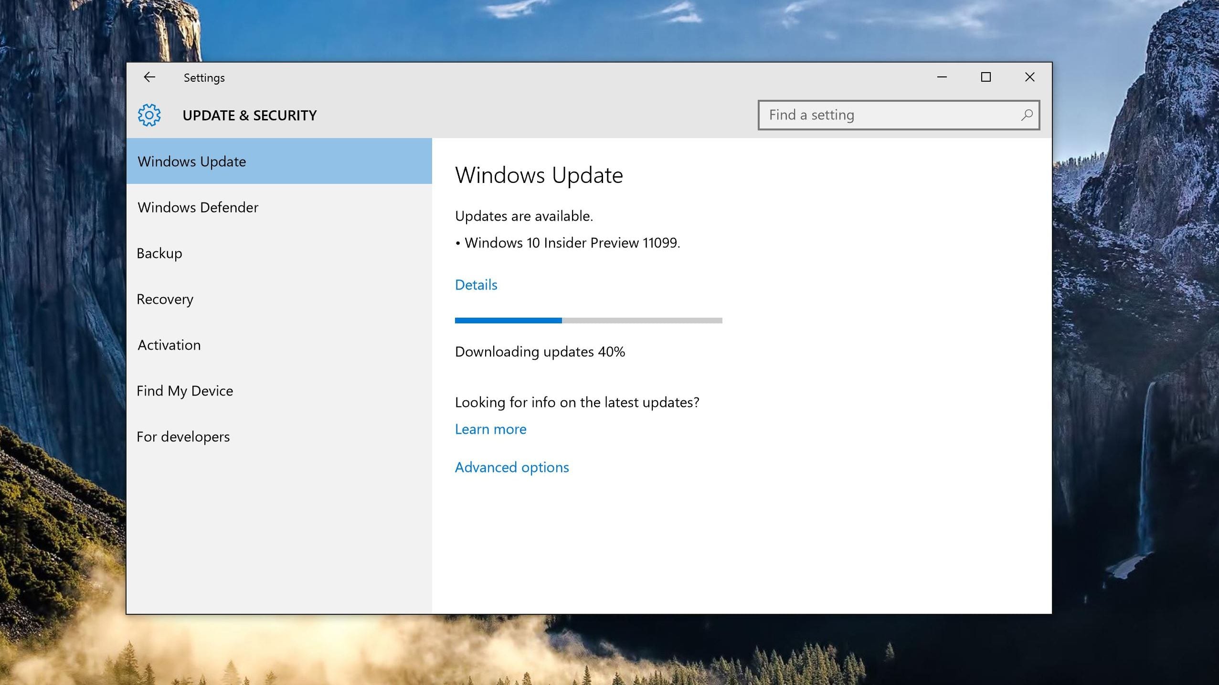Focus the Find a setting field
Image resolution: width=1219 pixels, height=685 pixels.
pyautogui.click(x=888, y=115)
